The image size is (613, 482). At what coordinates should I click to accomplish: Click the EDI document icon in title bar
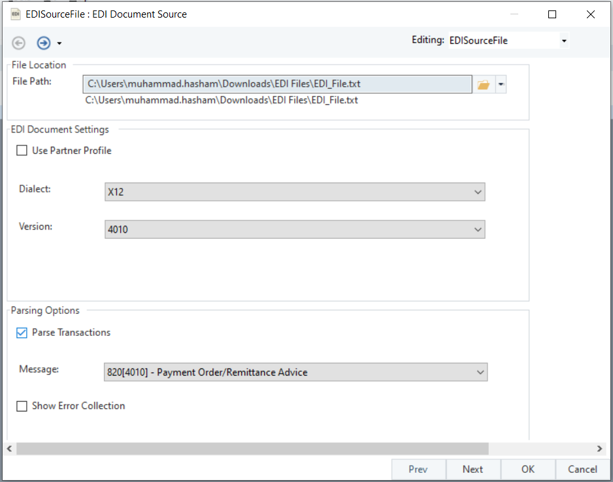[x=16, y=14]
